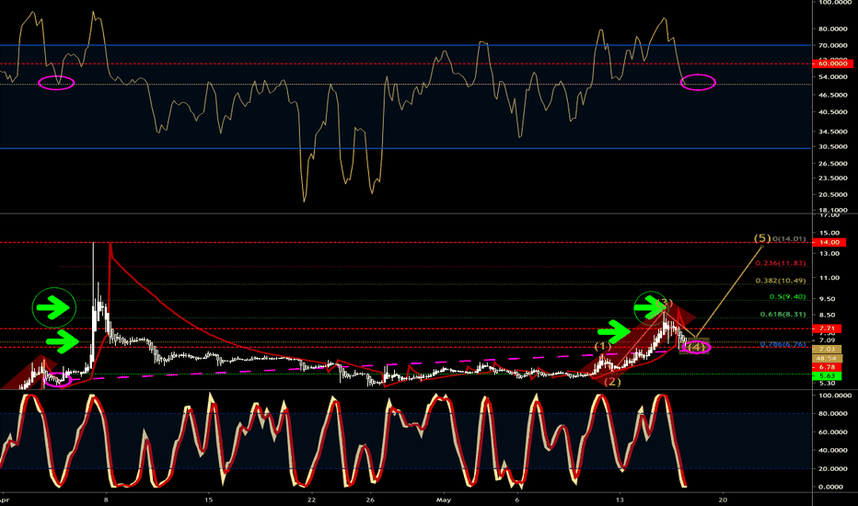Select the Fibonacci 0.236(11.83) label
858x506 pixels.
click(781, 263)
